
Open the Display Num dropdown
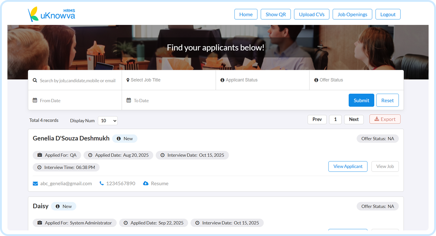pyautogui.click(x=108, y=121)
